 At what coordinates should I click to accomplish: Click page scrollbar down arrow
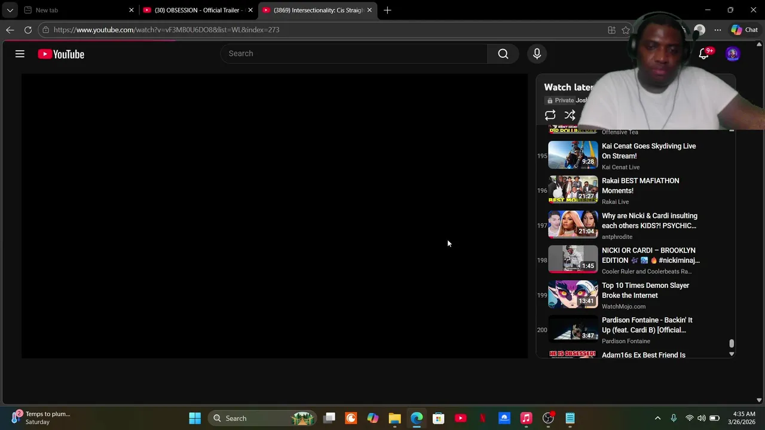(x=760, y=400)
